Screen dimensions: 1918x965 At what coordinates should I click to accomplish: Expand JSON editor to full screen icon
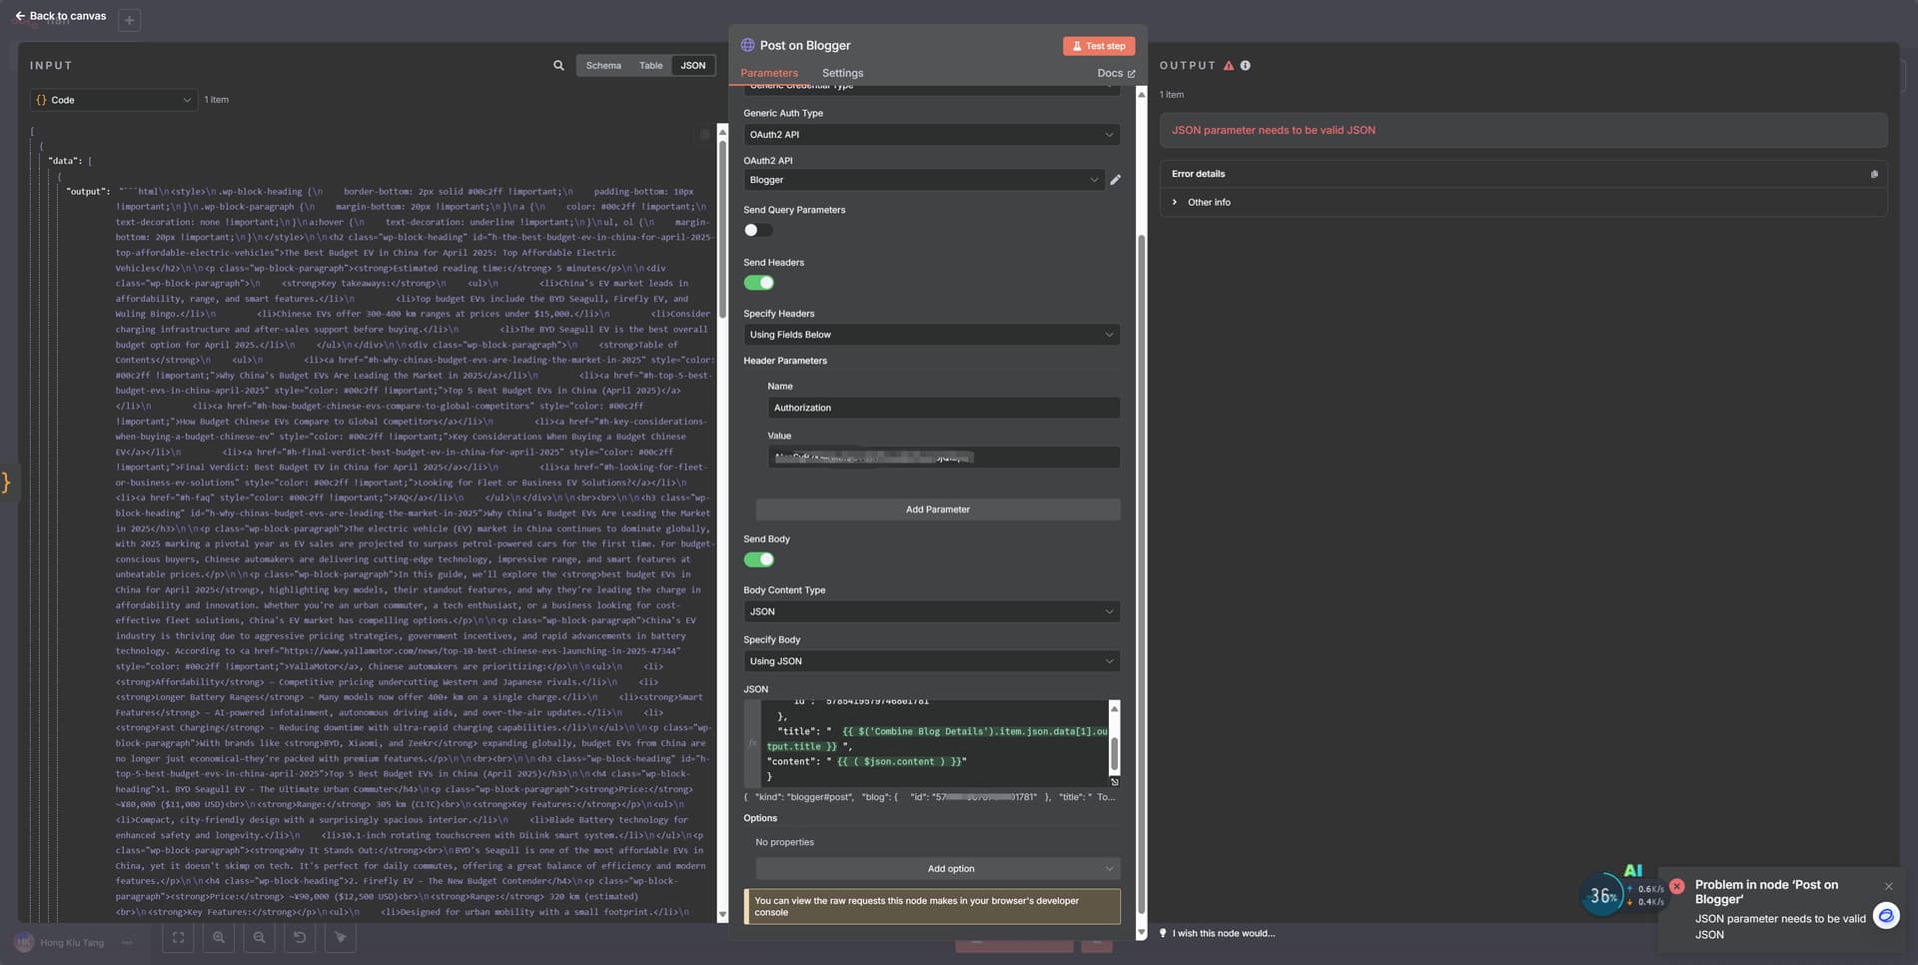point(1115,782)
